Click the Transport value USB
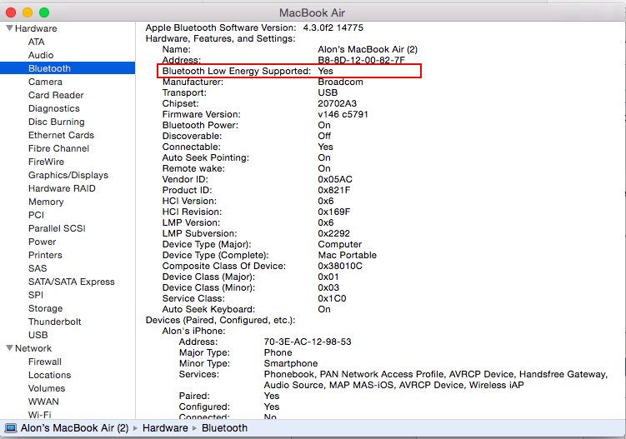The height and width of the screenshot is (439, 626). pyautogui.click(x=328, y=92)
